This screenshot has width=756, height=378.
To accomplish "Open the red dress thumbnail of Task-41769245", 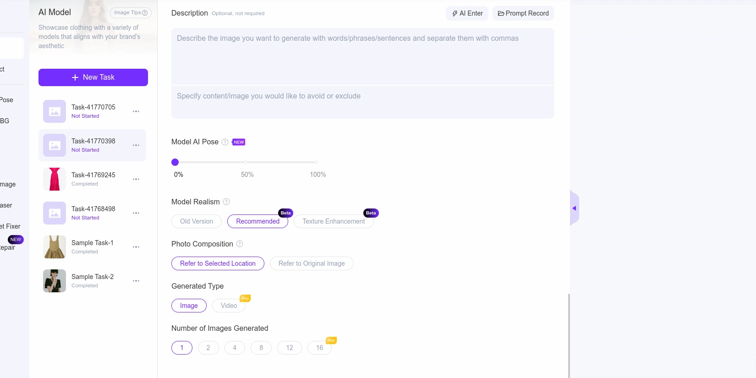I will coord(55,179).
